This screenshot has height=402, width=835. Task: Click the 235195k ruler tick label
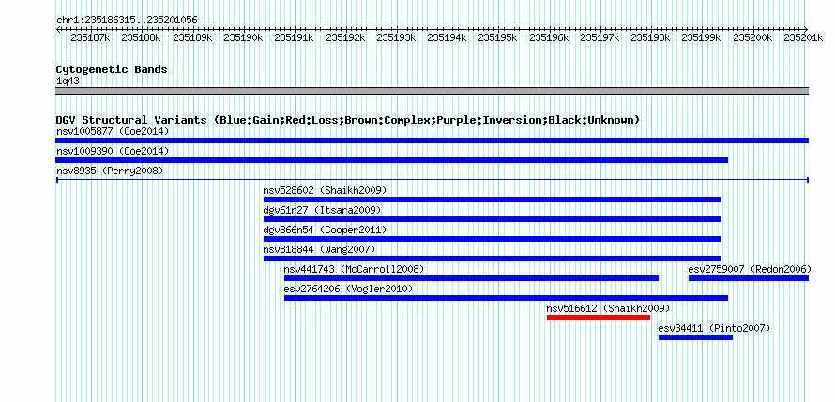498,37
